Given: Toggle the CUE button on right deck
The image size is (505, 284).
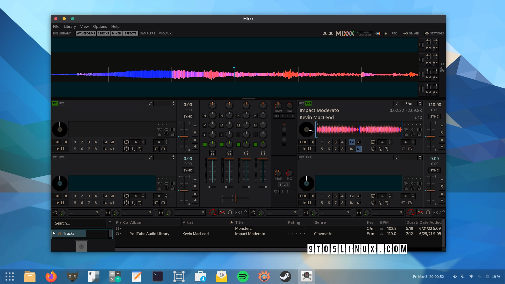Looking at the screenshot, I should [304, 142].
